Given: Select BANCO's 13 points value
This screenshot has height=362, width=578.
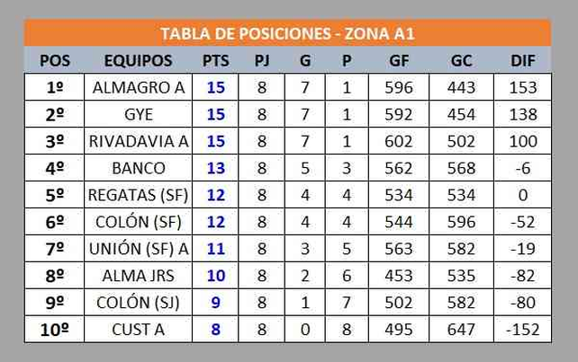Looking at the screenshot, I should click(x=216, y=169).
